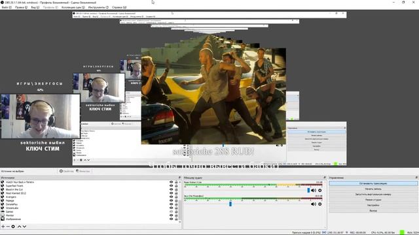Image resolution: width=419 pixels, height=235 pixels.
Task: Open the Вид menu
Action: 35,7
